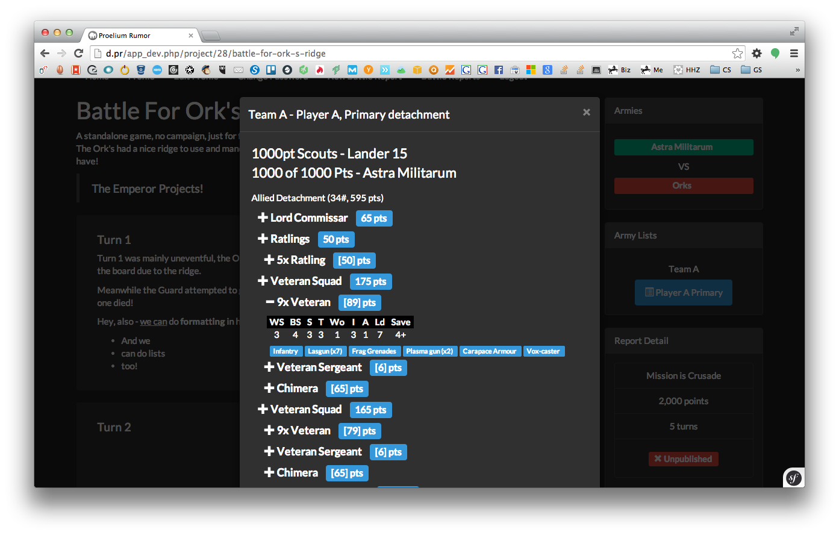
Task: Expand the 165 pts Veteran Squad
Action: click(263, 409)
